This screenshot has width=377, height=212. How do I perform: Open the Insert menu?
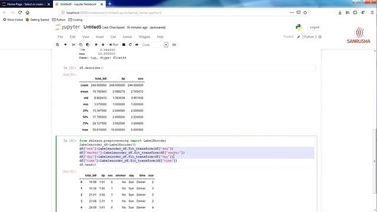(x=100, y=37)
